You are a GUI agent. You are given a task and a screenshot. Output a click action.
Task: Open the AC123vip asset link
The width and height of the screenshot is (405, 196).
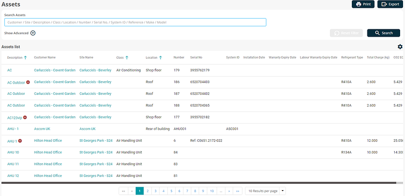click(15, 117)
